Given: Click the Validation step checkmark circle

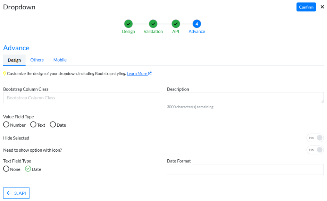Looking at the screenshot, I should click(153, 24).
